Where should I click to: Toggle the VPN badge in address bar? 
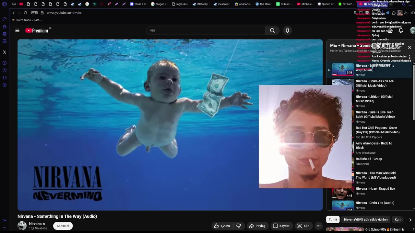pyautogui.click(x=34, y=13)
